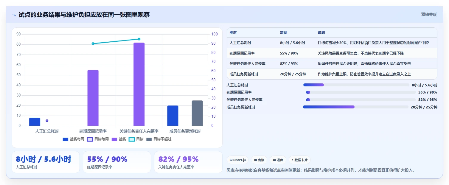The width and height of the screenshot is (449, 185).
Task: Open the 8小时 / 5.6小时 data card
Action: tap(46, 162)
